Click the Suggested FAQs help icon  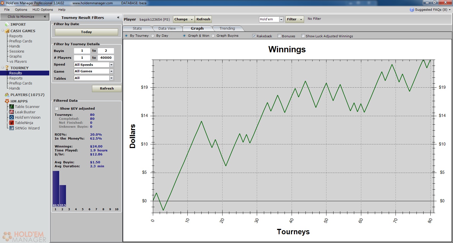412,10
